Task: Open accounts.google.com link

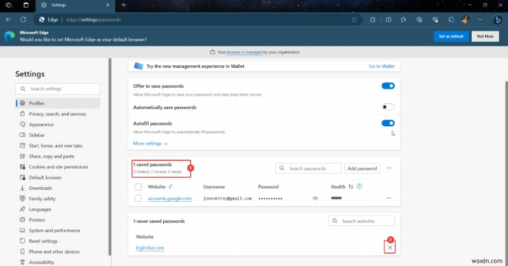Action: point(170,198)
